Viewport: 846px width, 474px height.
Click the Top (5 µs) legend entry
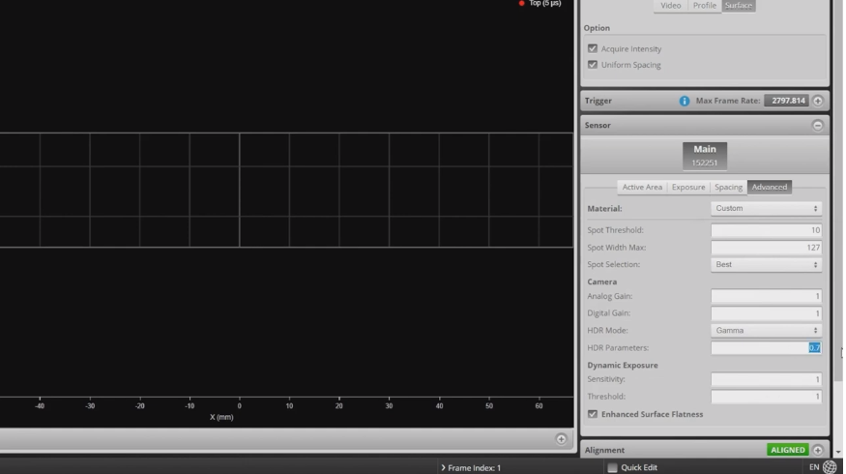pos(539,3)
